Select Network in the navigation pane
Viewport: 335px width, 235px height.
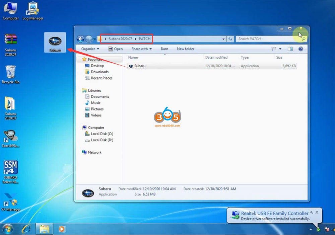pos(95,152)
